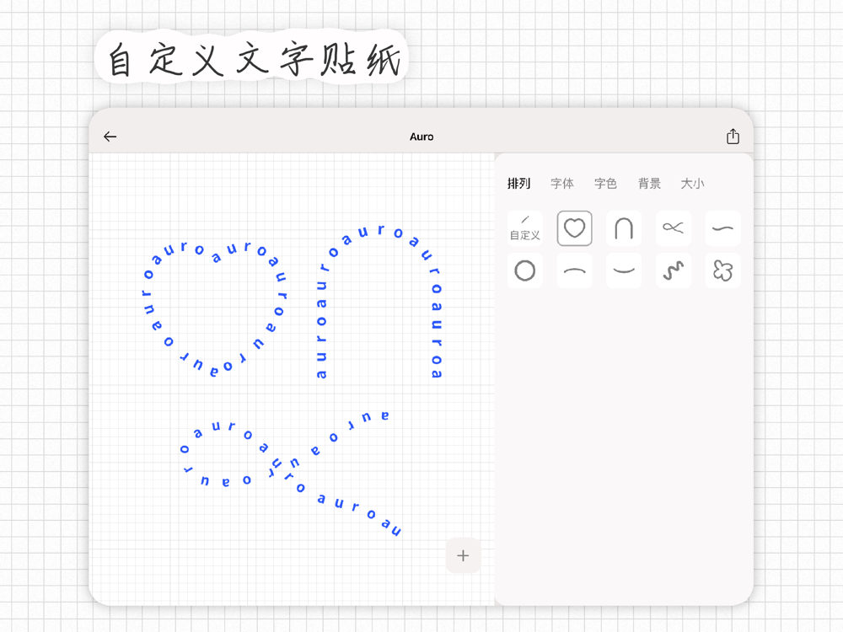Choose the arch shape text layout
The height and width of the screenshot is (632, 843).
[624, 228]
